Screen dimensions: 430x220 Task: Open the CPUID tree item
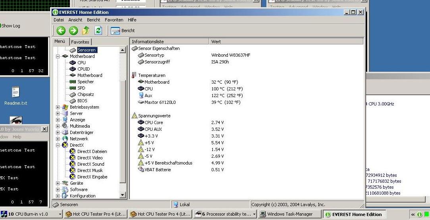click(84, 69)
